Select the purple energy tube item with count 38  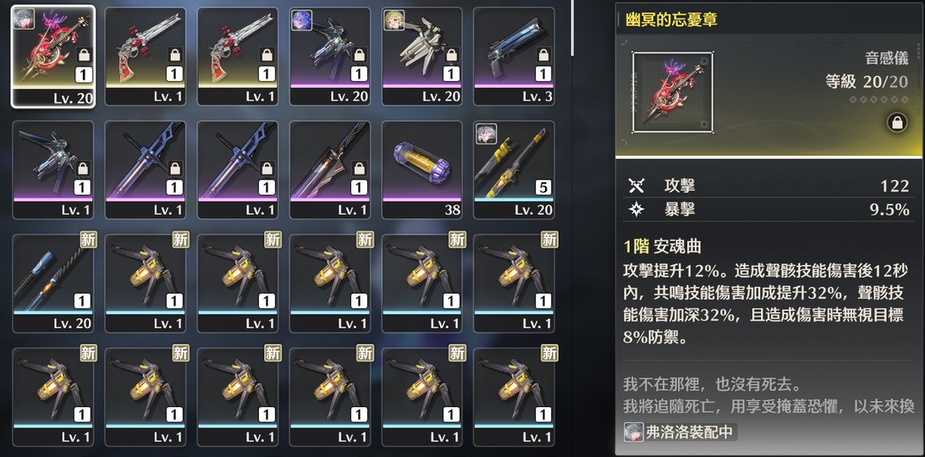point(421,170)
